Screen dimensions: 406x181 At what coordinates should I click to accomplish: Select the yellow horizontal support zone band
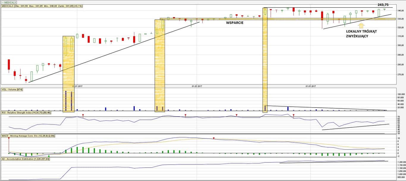coord(208,19)
